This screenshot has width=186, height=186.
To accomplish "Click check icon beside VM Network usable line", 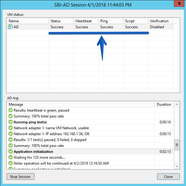I will pyautogui.click(x=11, y=128).
